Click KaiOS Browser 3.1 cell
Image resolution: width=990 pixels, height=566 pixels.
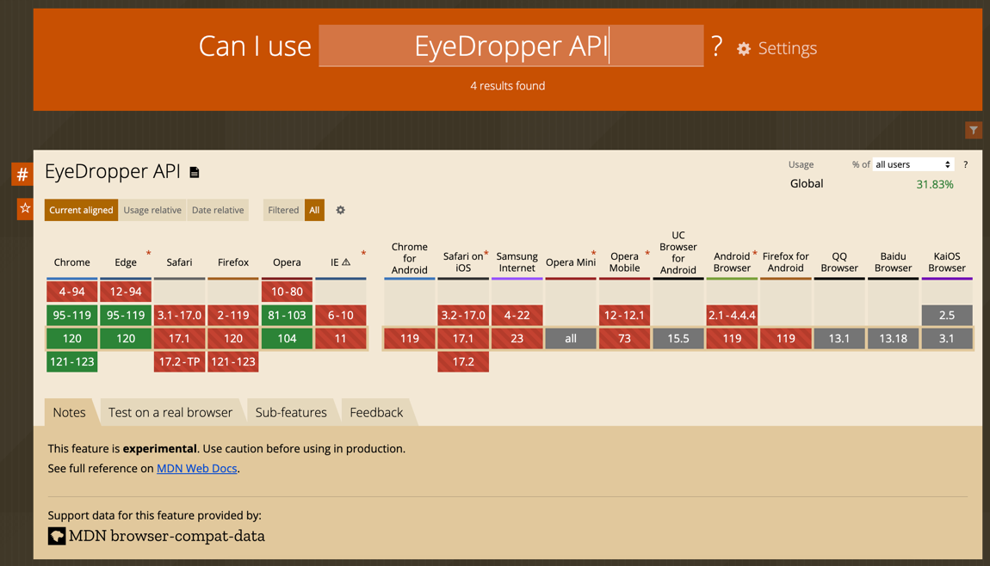click(x=946, y=338)
